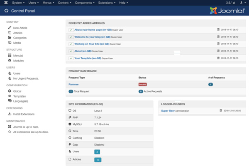Click the red Invalid status badge
Screen dimensions: 249x166
click(143, 85)
